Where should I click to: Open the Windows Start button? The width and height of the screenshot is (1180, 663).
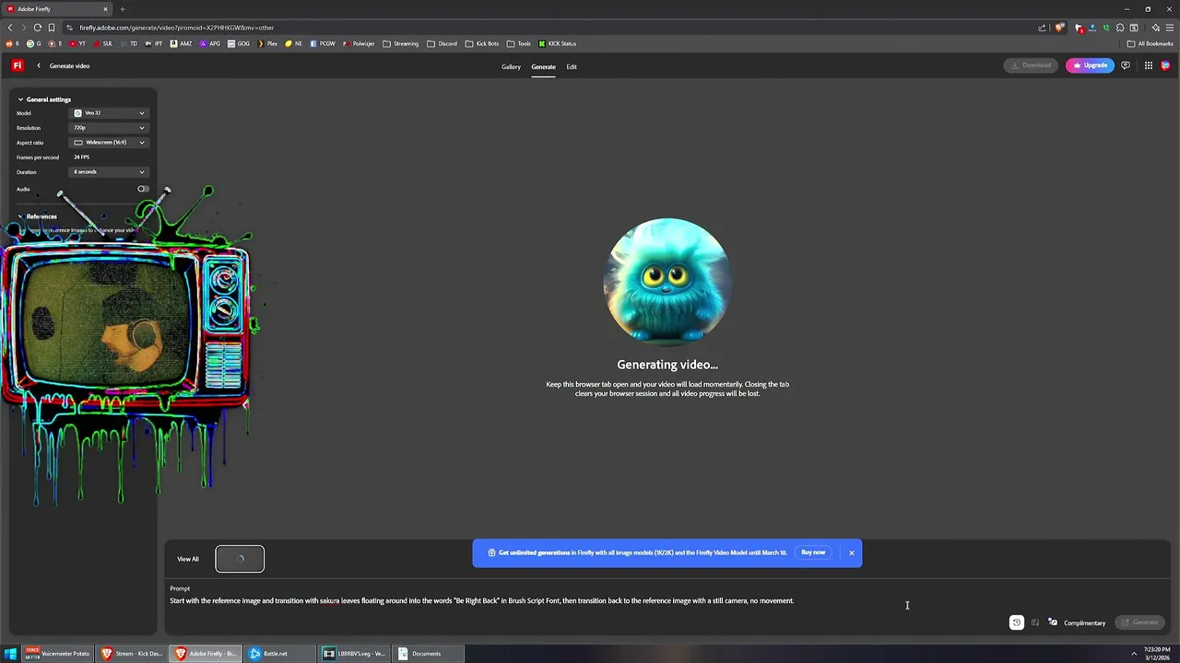click(x=11, y=654)
